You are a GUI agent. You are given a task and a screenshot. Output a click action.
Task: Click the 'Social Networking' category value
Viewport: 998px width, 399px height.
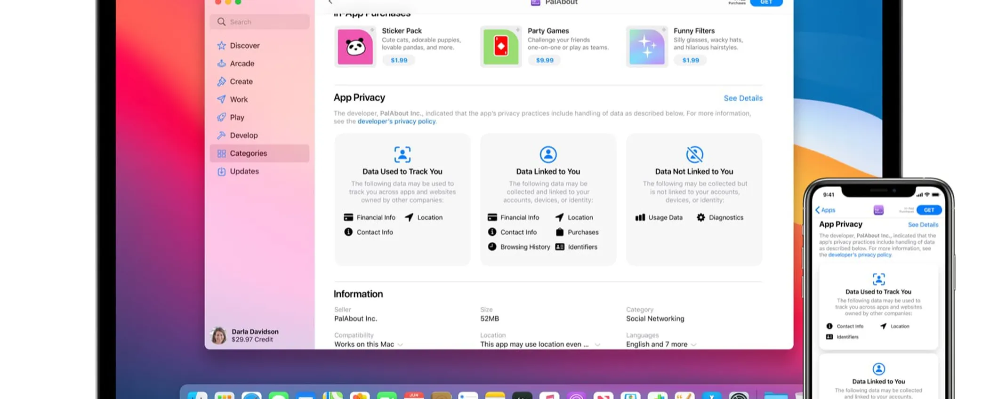[x=655, y=319]
